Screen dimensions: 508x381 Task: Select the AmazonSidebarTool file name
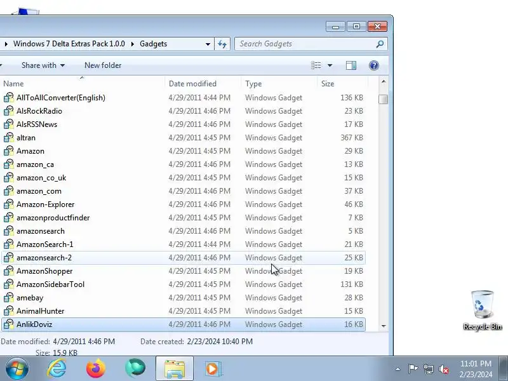(51, 284)
